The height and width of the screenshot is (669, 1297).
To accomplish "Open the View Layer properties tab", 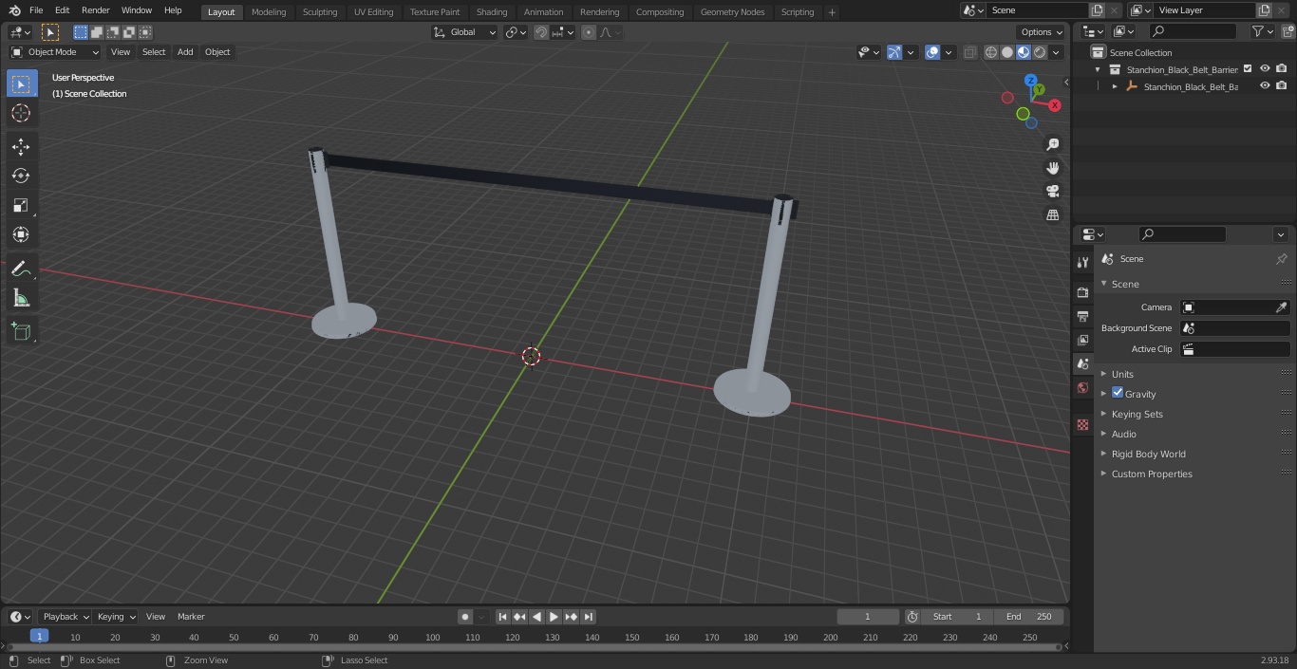I will [1082, 340].
